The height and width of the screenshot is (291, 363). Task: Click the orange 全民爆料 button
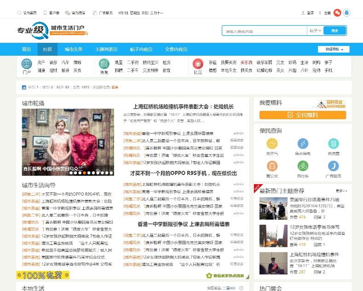coord(303,115)
